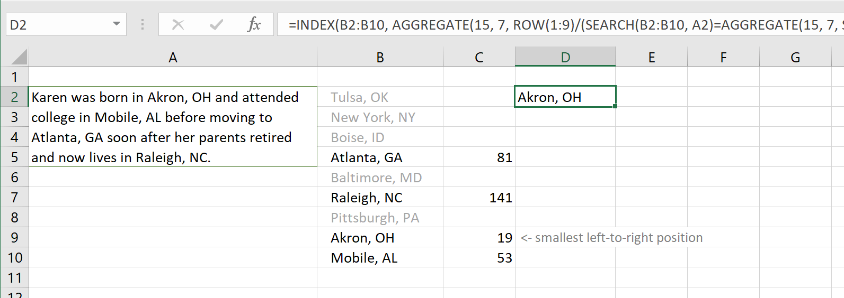
Task: Select column A header
Action: tap(173, 58)
